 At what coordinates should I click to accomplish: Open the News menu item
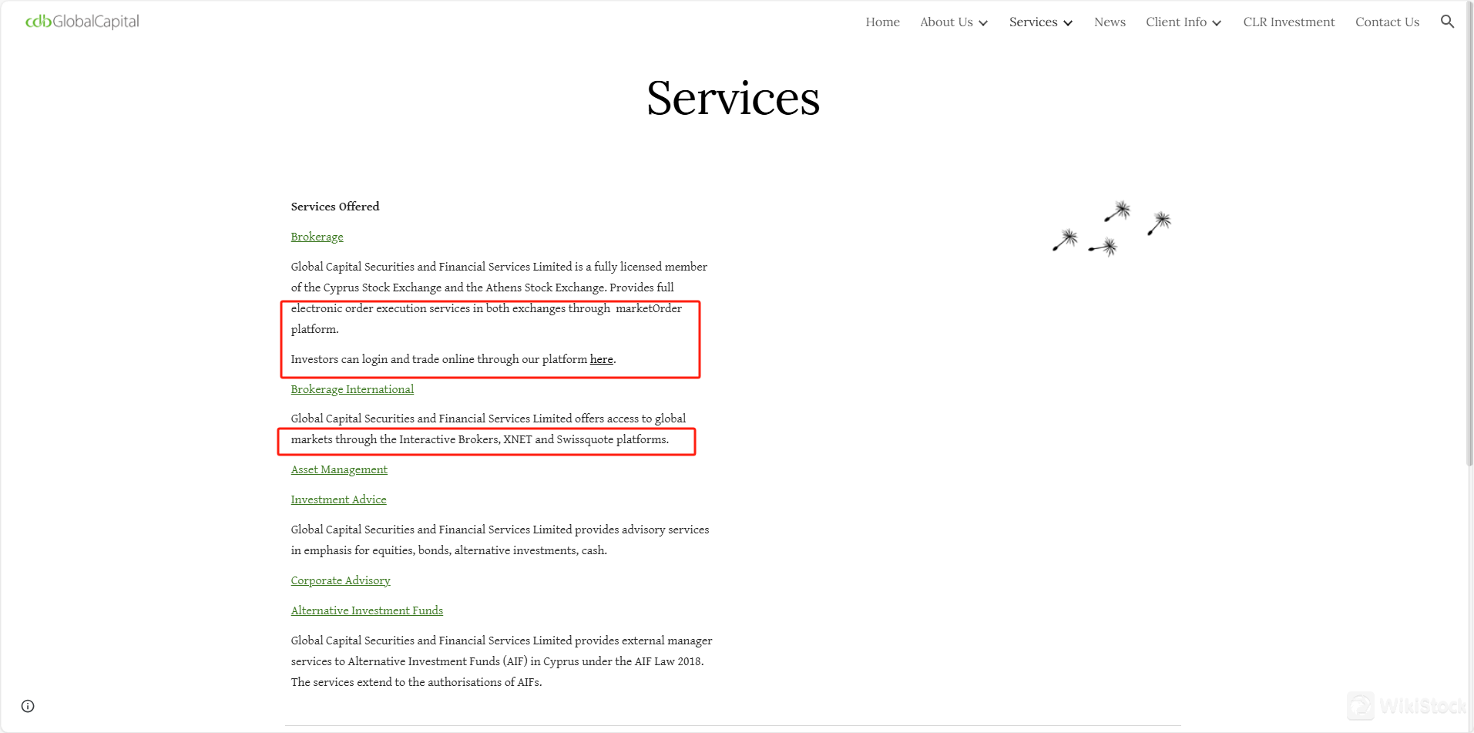coord(1110,22)
